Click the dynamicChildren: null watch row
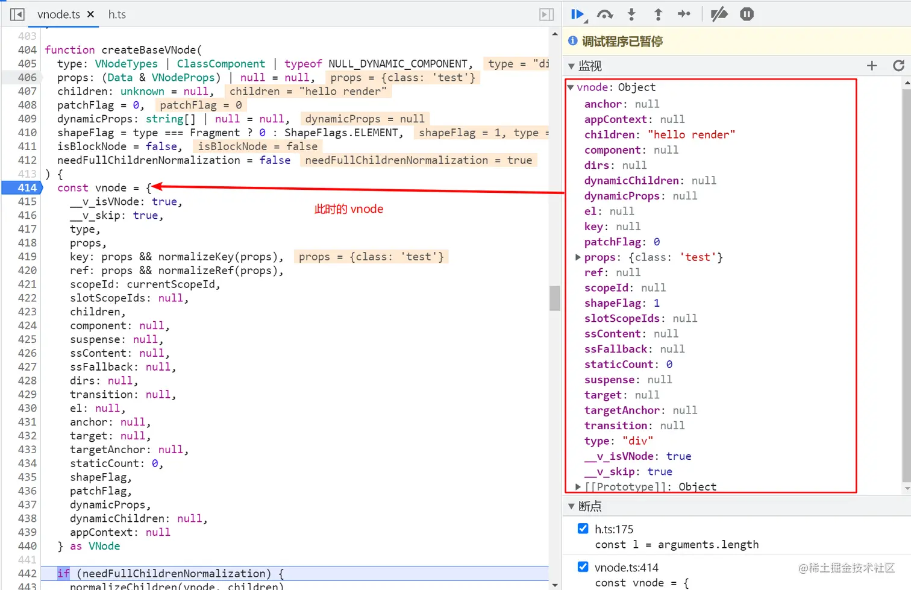 point(650,181)
